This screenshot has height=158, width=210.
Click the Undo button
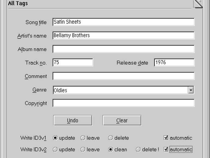(x=73, y=120)
